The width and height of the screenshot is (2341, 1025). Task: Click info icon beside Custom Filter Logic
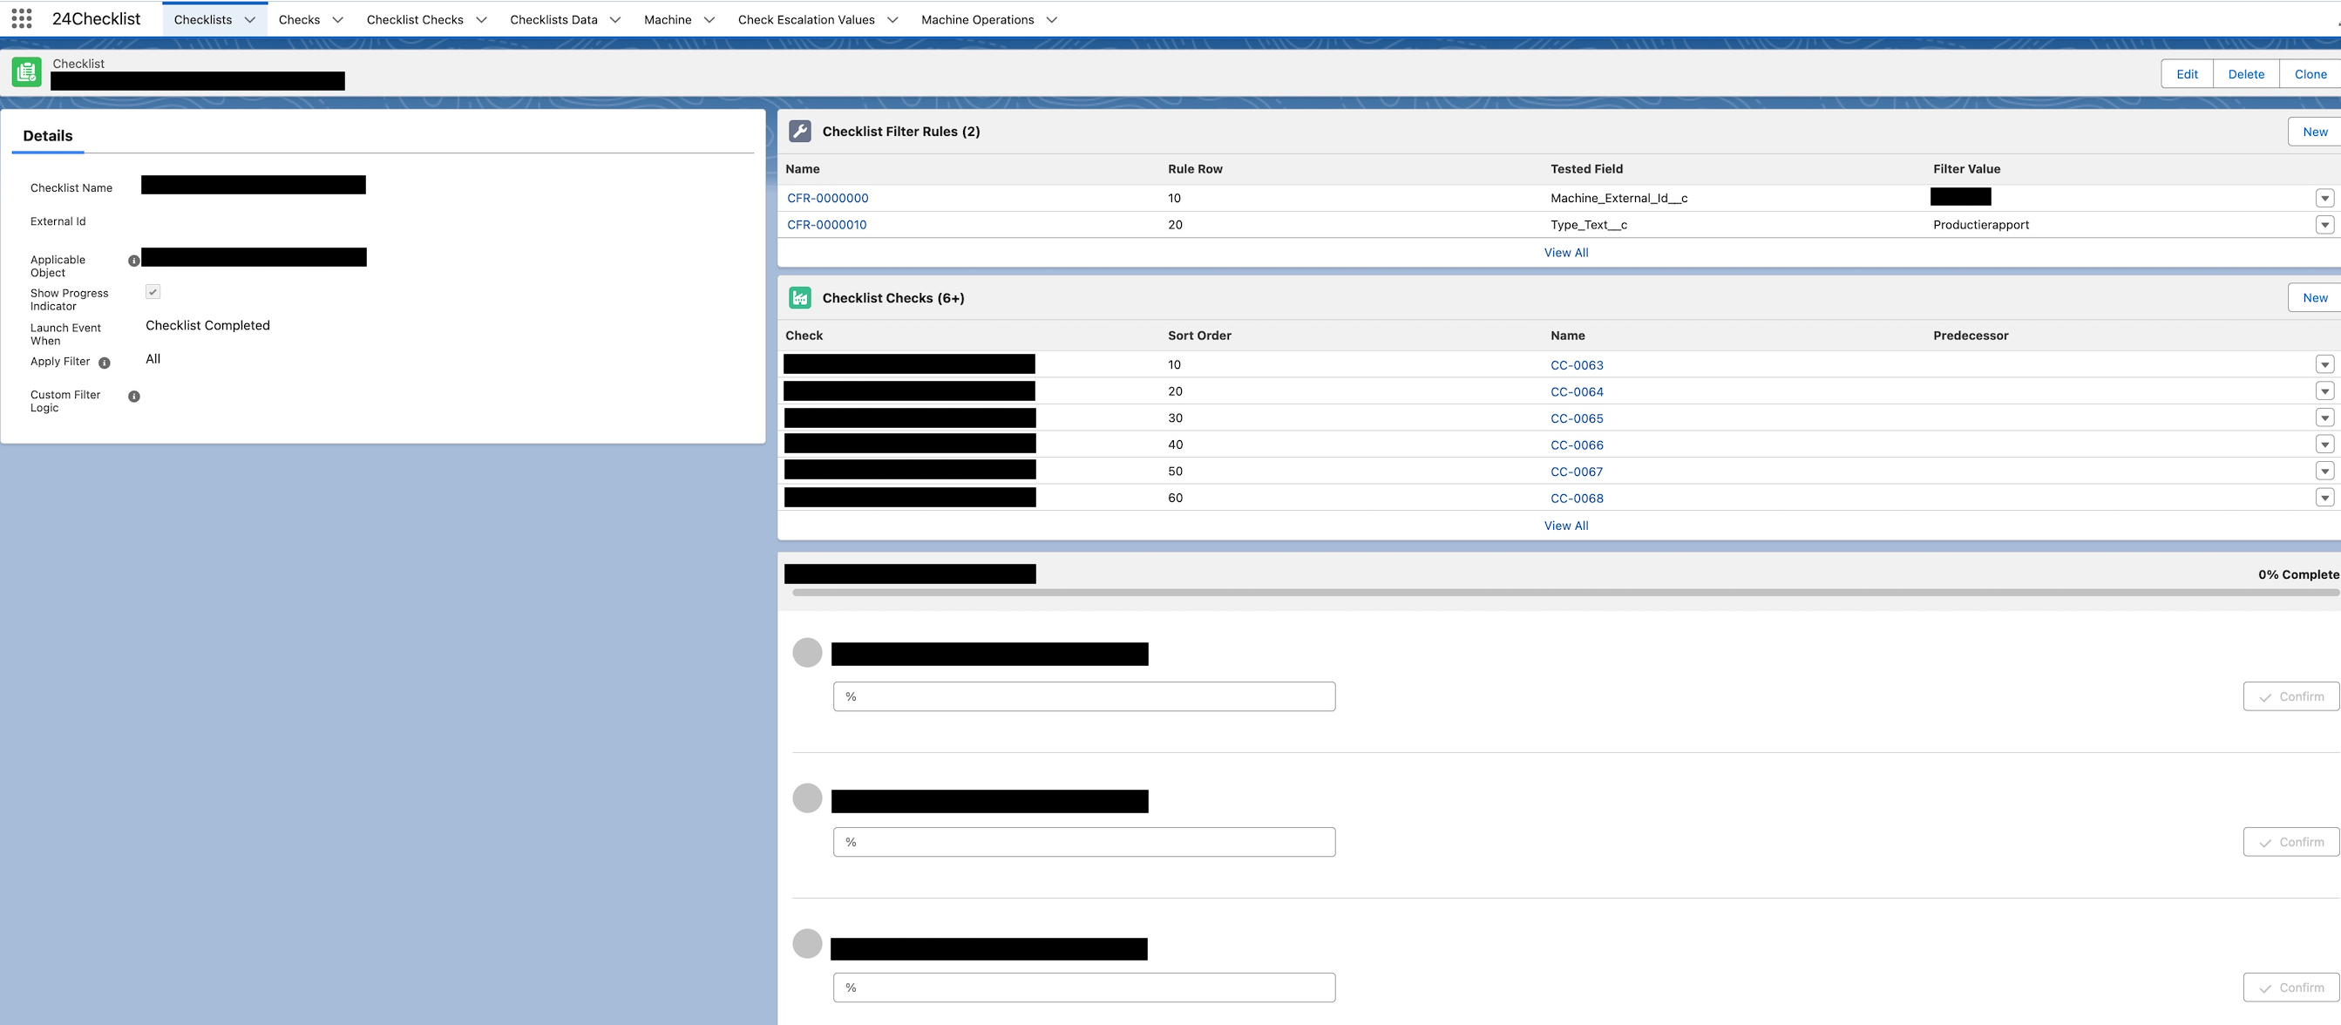coord(133,397)
